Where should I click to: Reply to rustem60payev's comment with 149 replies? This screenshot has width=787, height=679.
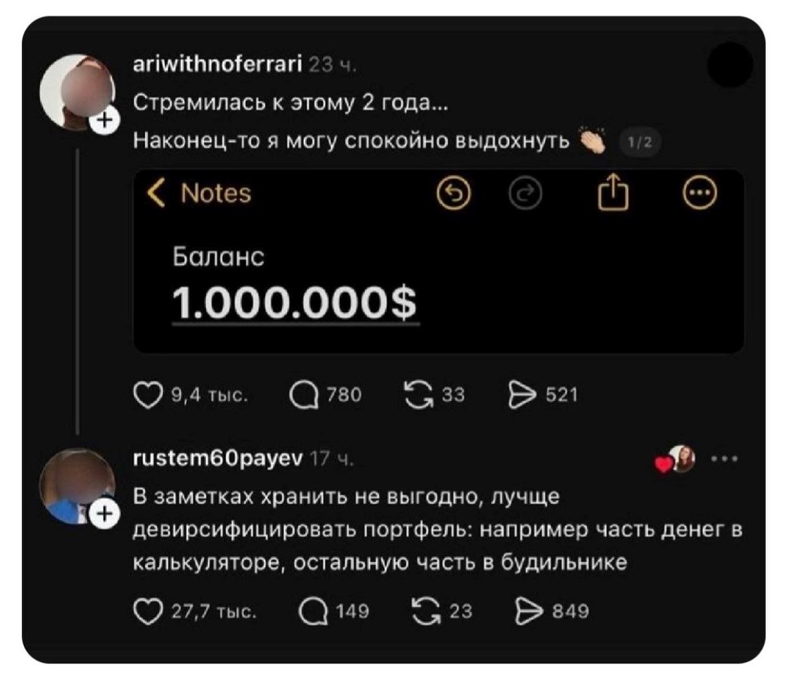click(313, 611)
